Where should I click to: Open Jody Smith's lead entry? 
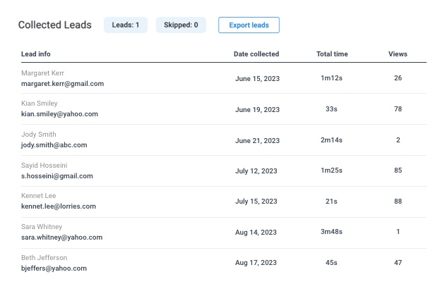coord(38,134)
